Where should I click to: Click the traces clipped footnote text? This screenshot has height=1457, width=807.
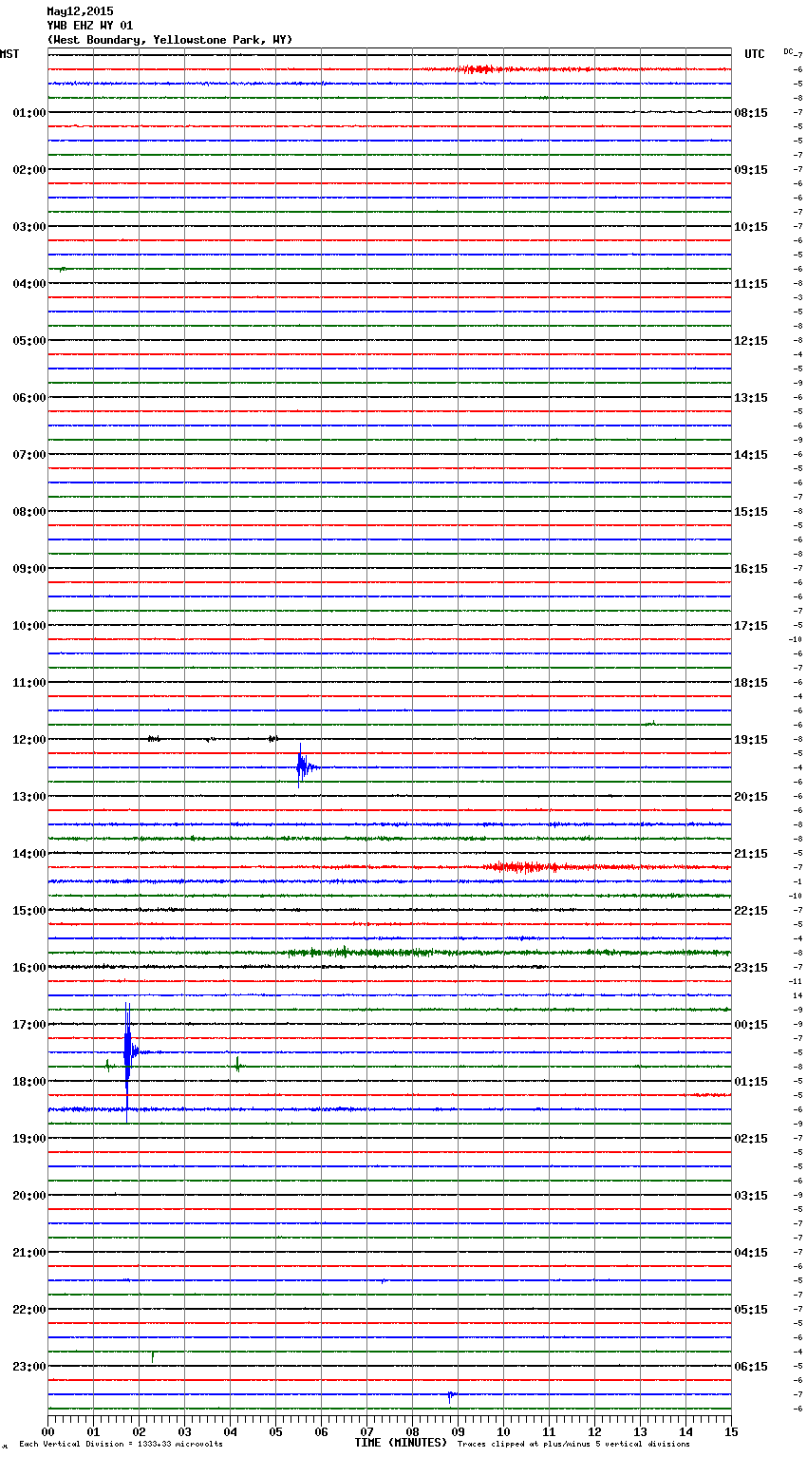573,1445
